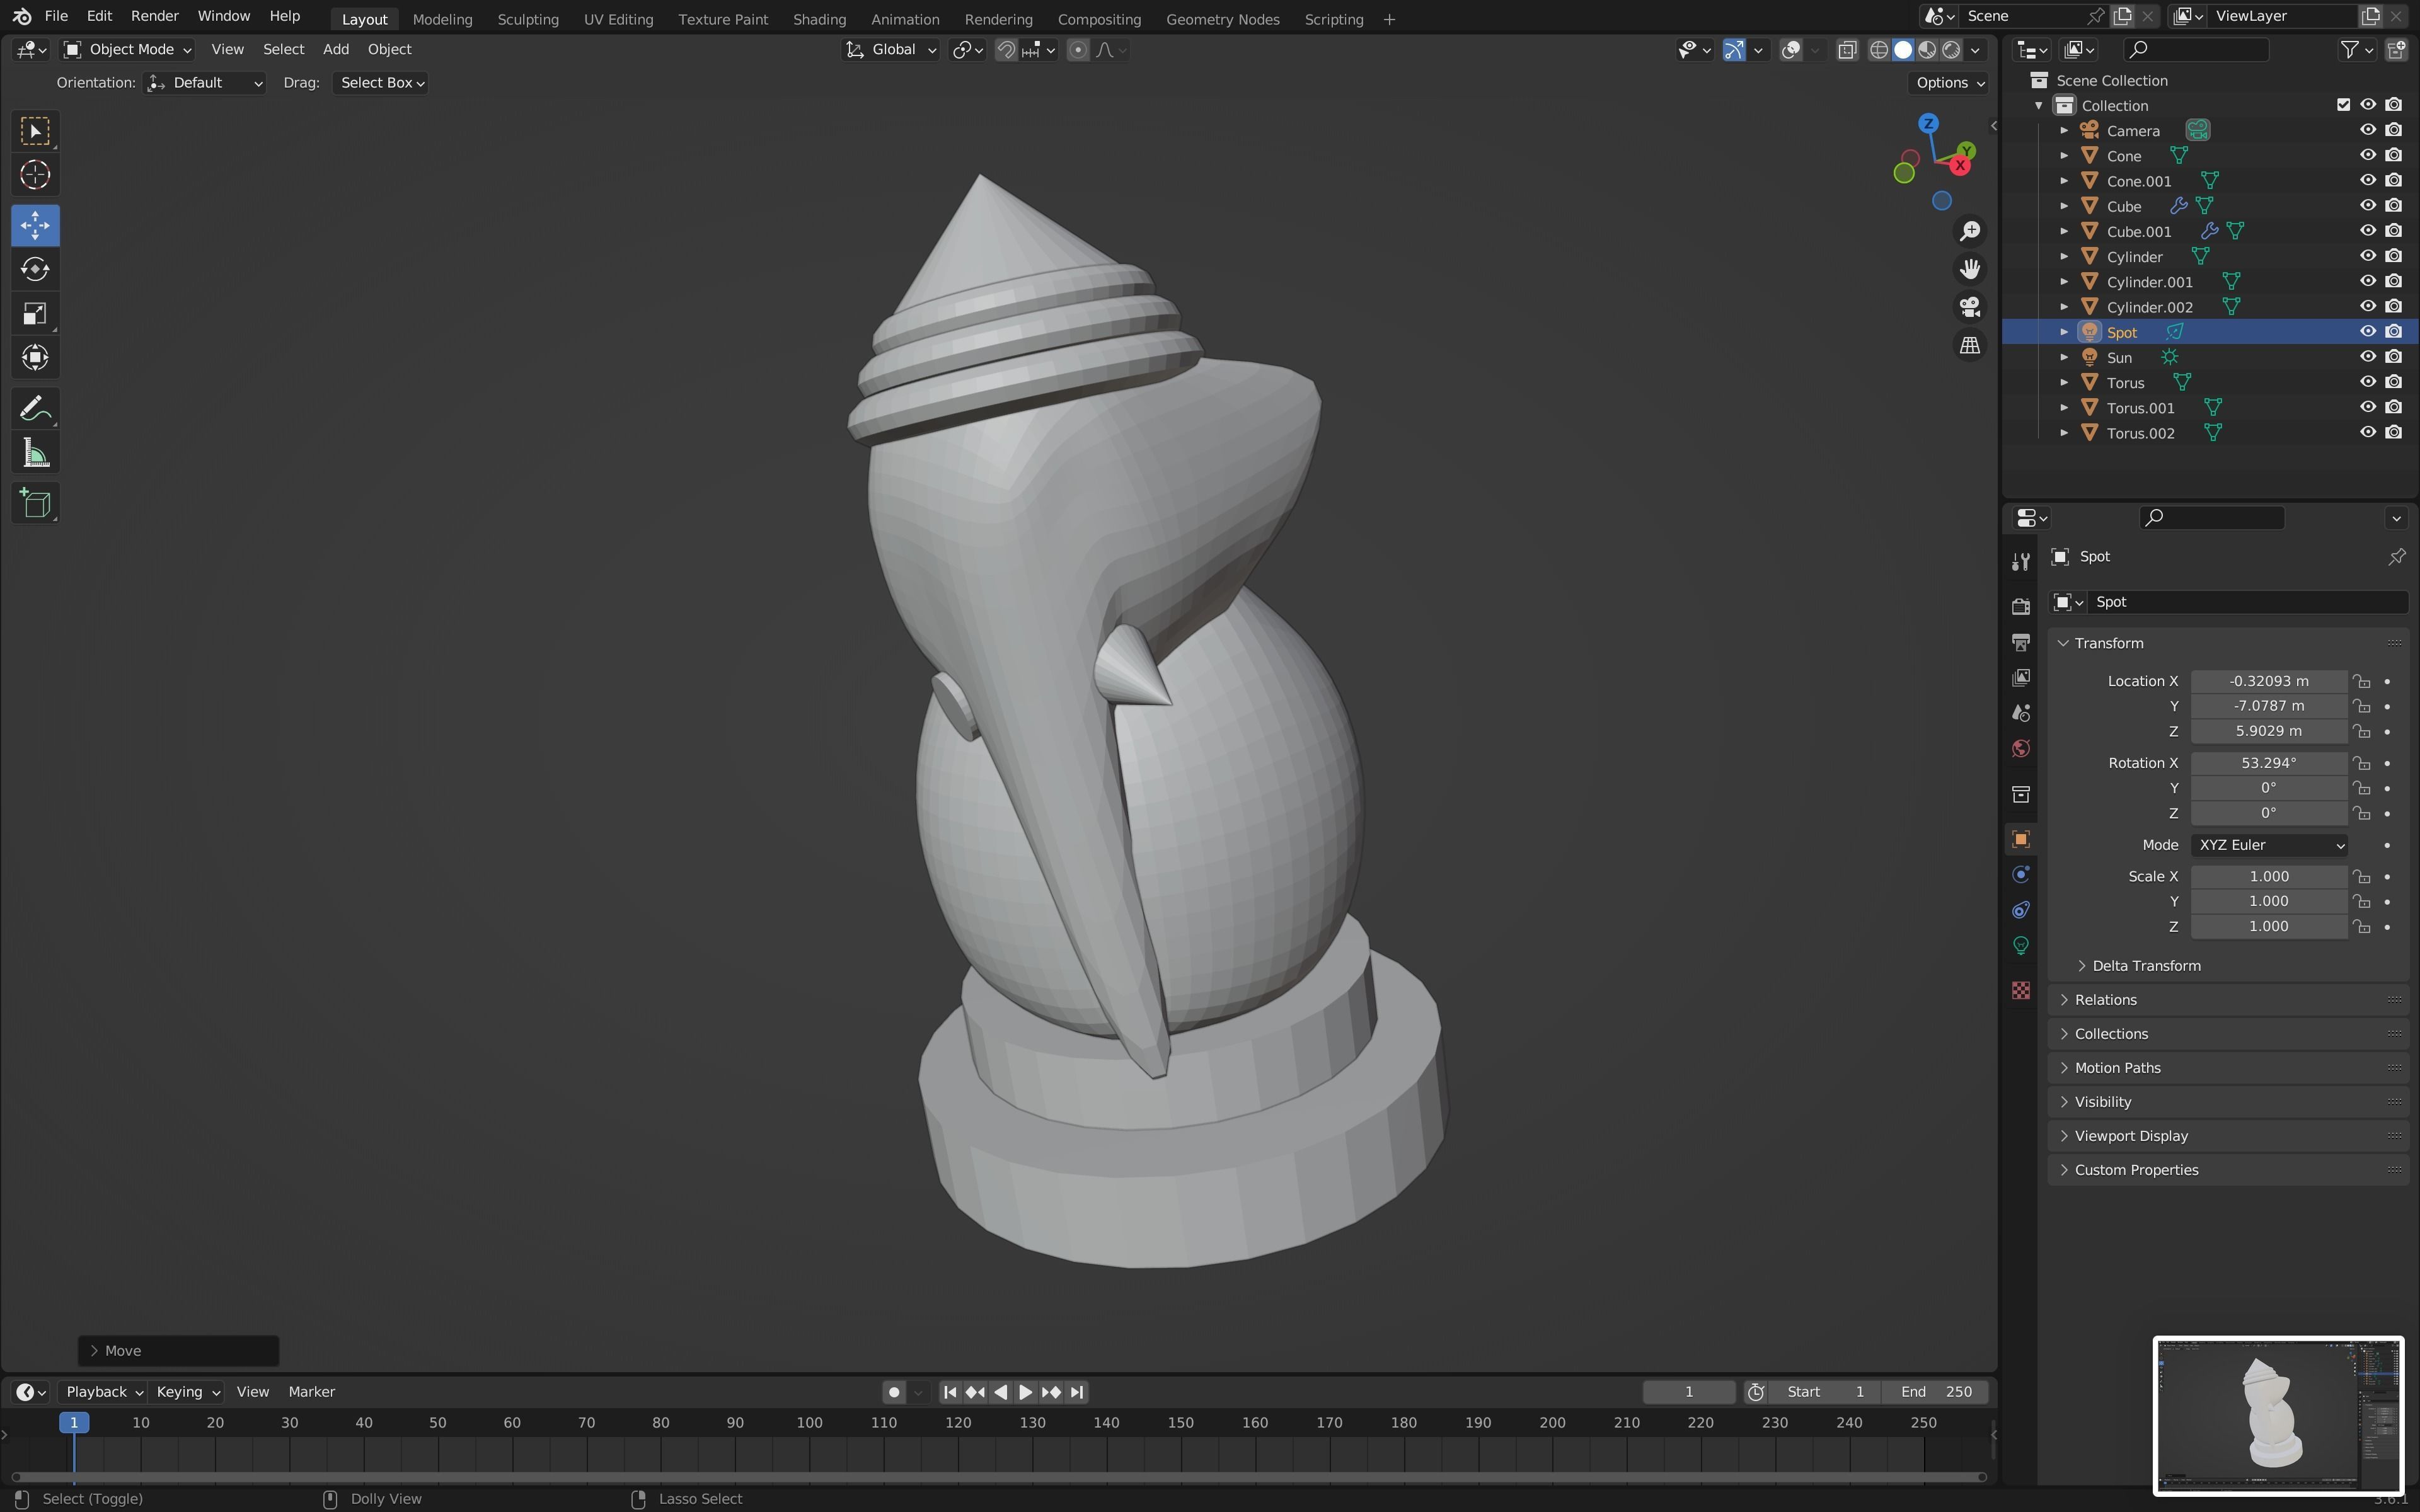Select the Select Box tool in toolbar
The height and width of the screenshot is (1512, 2420).
35,131
